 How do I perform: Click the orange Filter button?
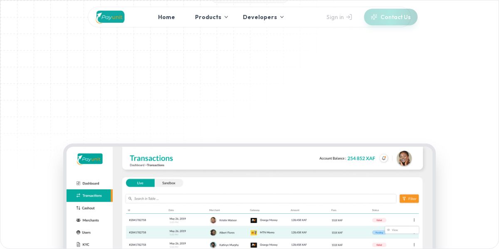point(409,199)
